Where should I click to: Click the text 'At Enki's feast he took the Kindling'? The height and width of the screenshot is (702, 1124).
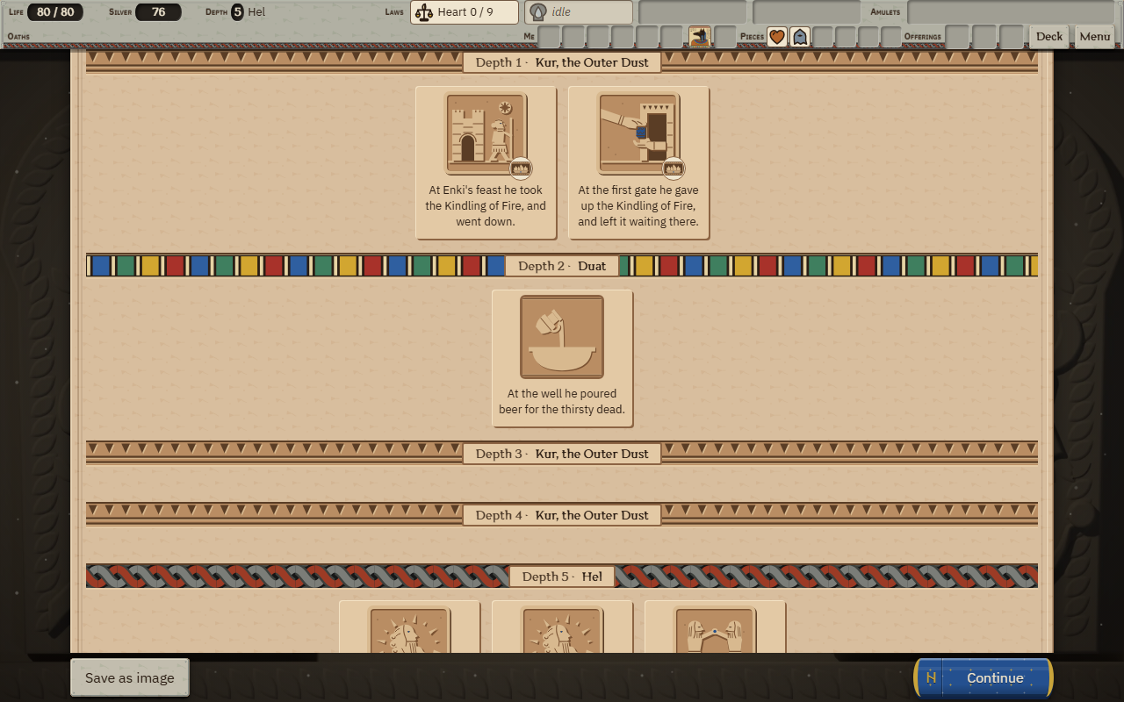[486, 205]
